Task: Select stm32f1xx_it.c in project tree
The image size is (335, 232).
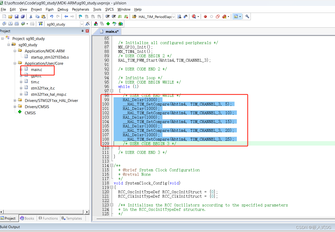Action: 43,88
